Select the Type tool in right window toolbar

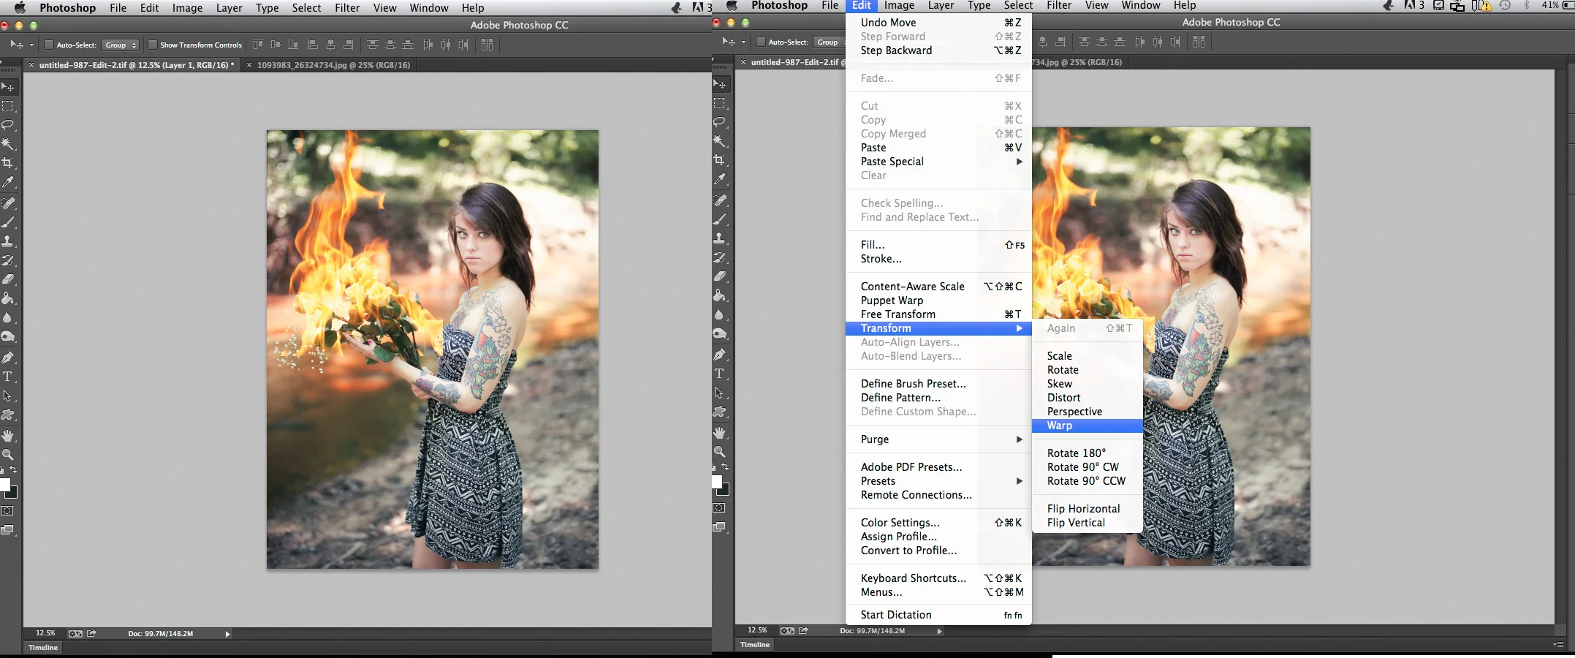point(720,374)
